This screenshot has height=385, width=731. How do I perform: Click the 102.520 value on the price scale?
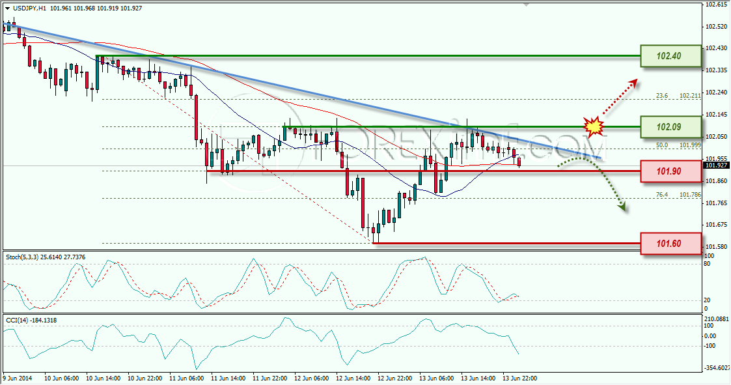pyautogui.click(x=717, y=27)
